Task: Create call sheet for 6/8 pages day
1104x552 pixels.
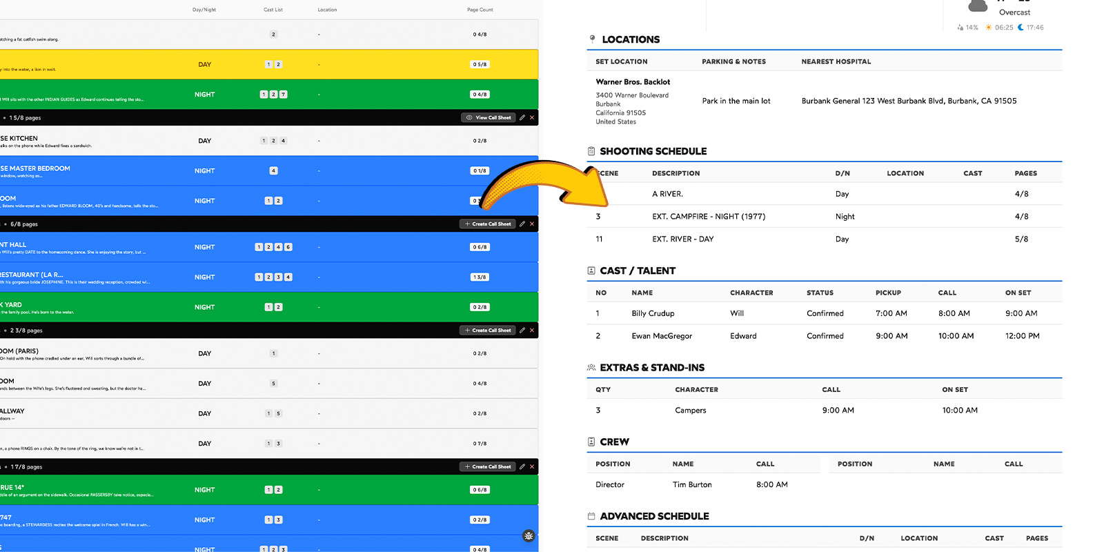Action: [x=487, y=224]
